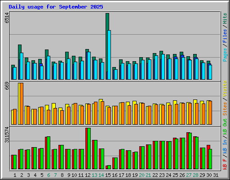This screenshot has height=180, width=230.
Task: Click green weekend day label 13
Action: (x=94, y=175)
